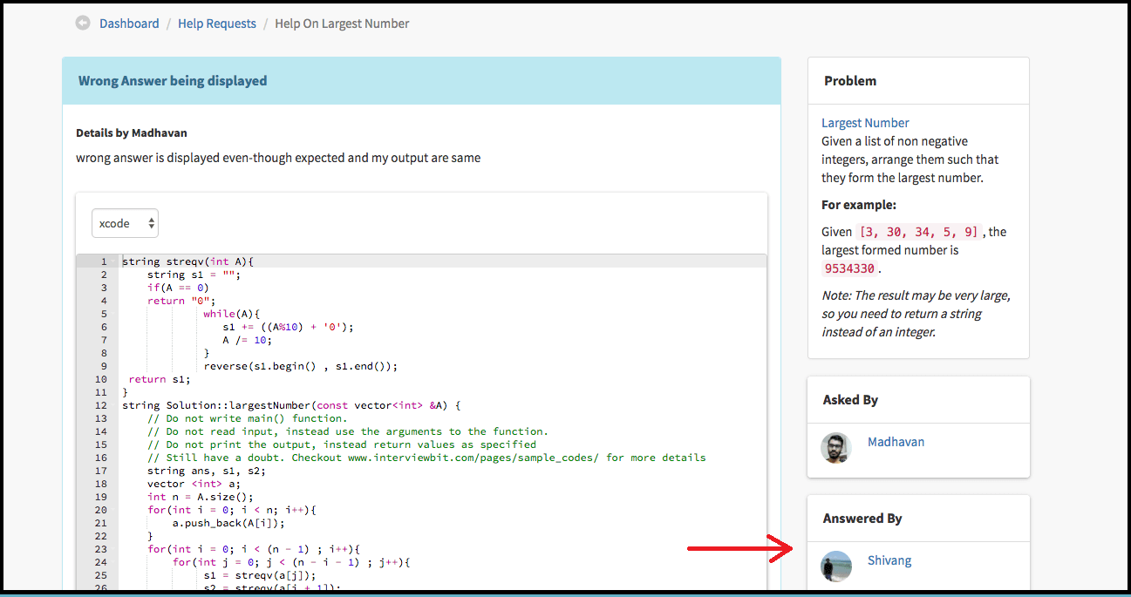
Task: Click Shivang's profile avatar
Action: pyautogui.click(x=835, y=566)
